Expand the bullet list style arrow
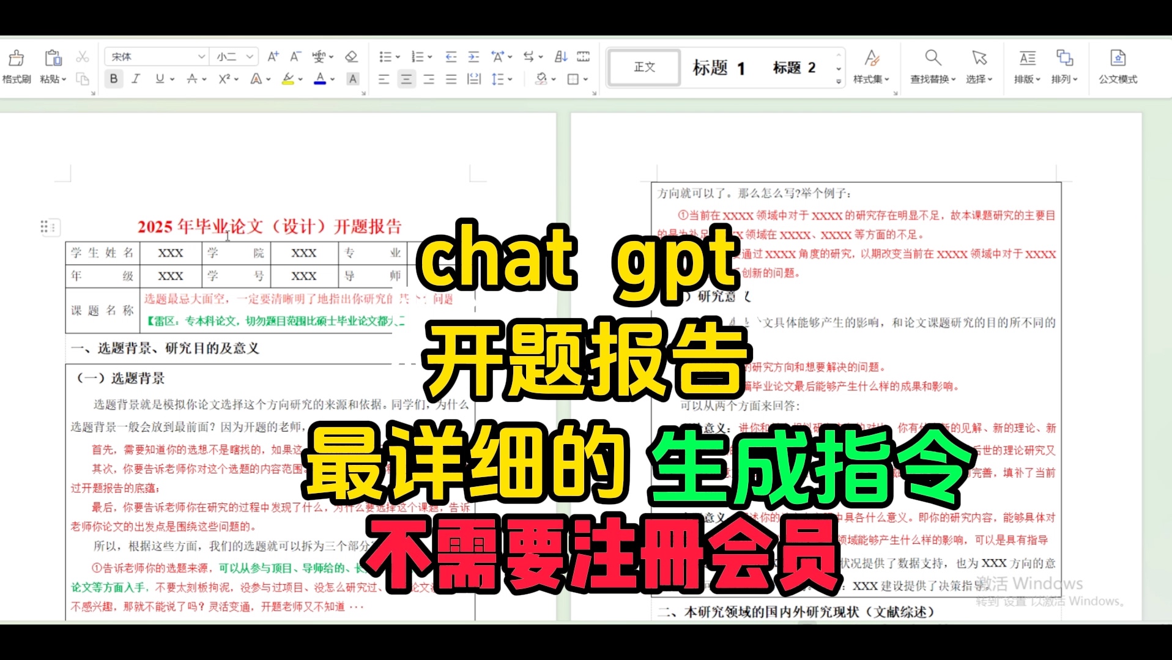Screen dimensions: 1172x660 [x=398, y=57]
